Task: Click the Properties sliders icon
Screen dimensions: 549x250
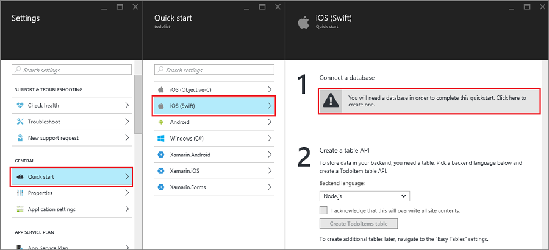Action: (x=20, y=193)
